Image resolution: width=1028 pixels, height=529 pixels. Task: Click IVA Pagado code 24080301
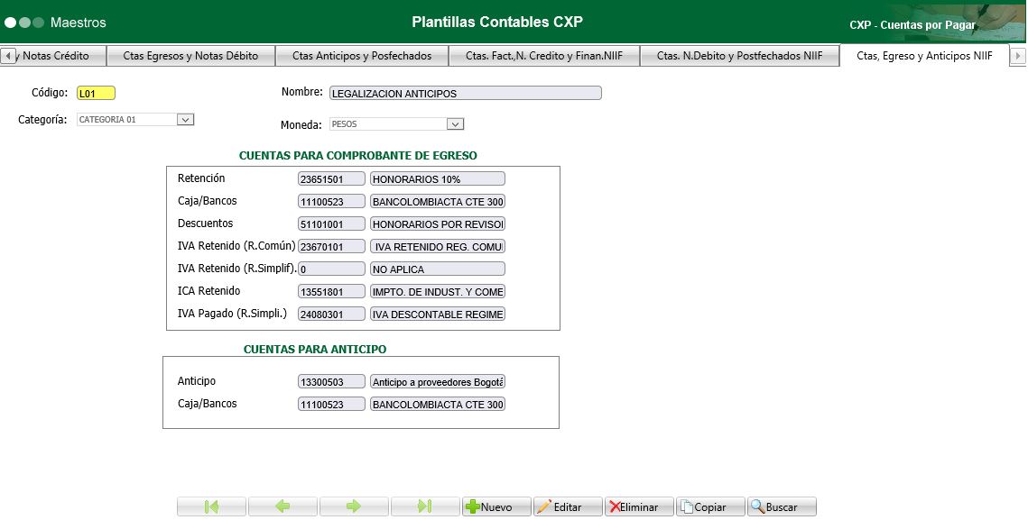click(x=332, y=314)
